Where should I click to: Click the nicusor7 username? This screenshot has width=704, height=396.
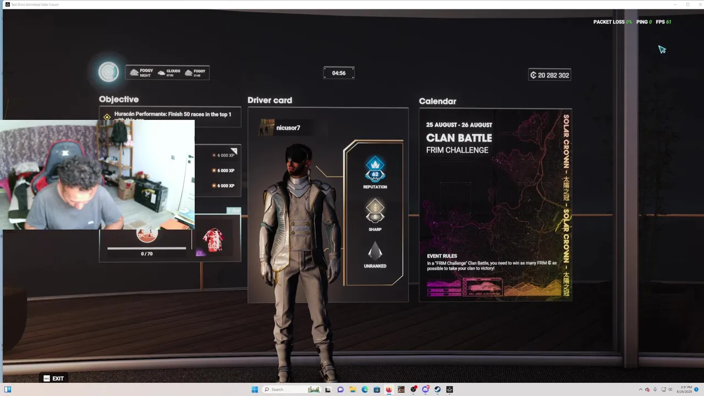[288, 128]
